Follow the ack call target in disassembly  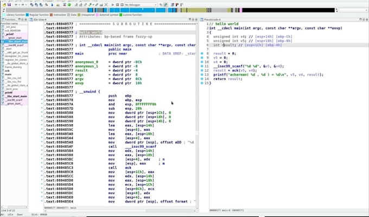(x=128, y=168)
